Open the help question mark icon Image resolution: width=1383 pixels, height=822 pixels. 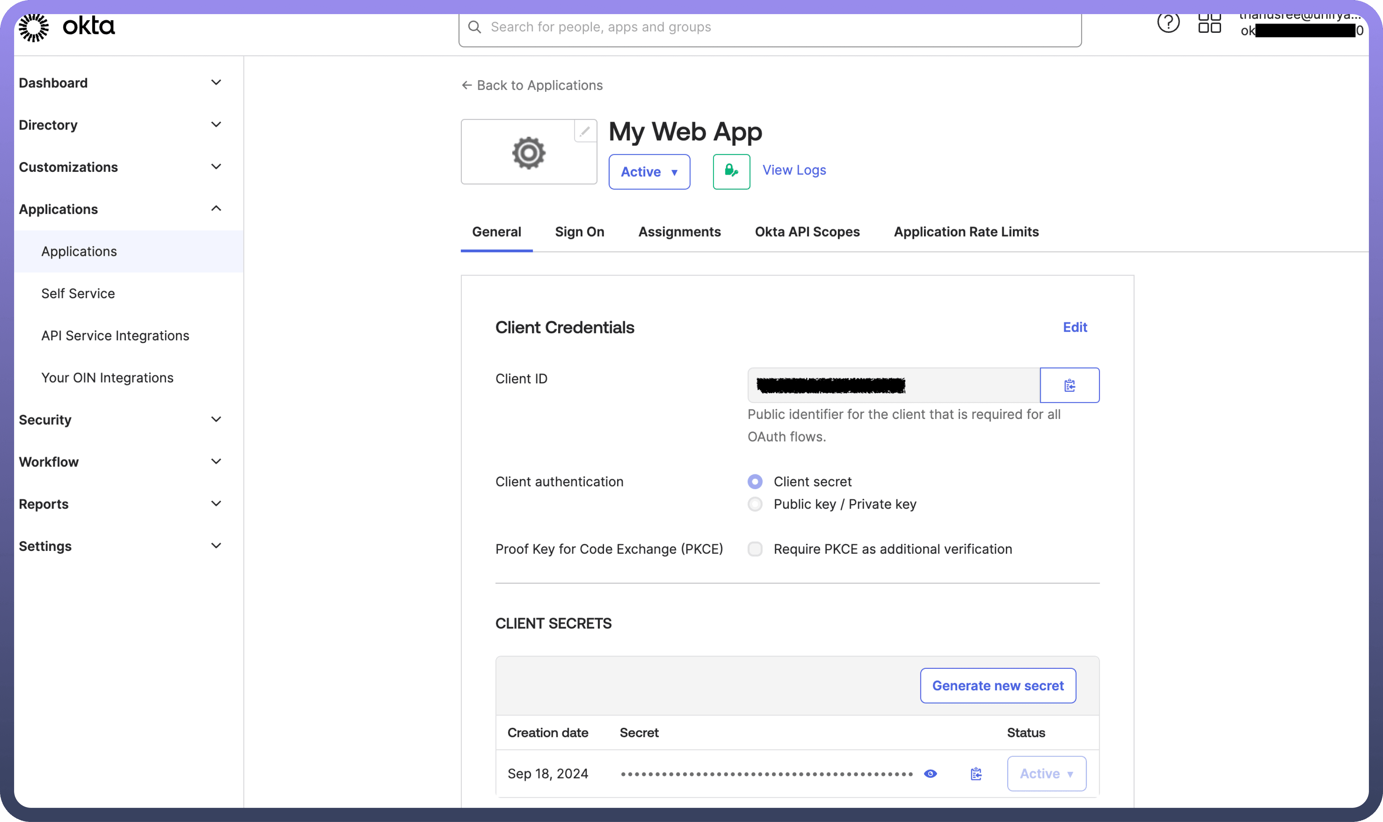coord(1168,23)
